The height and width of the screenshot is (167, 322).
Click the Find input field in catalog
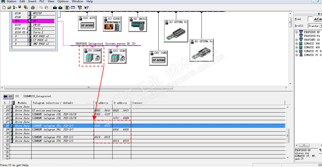tap(310, 19)
